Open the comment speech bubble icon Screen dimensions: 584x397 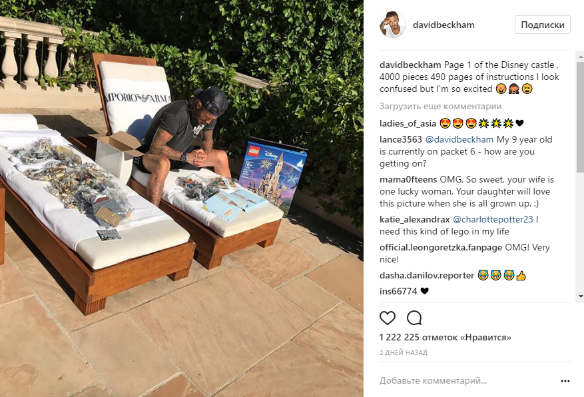click(x=414, y=318)
